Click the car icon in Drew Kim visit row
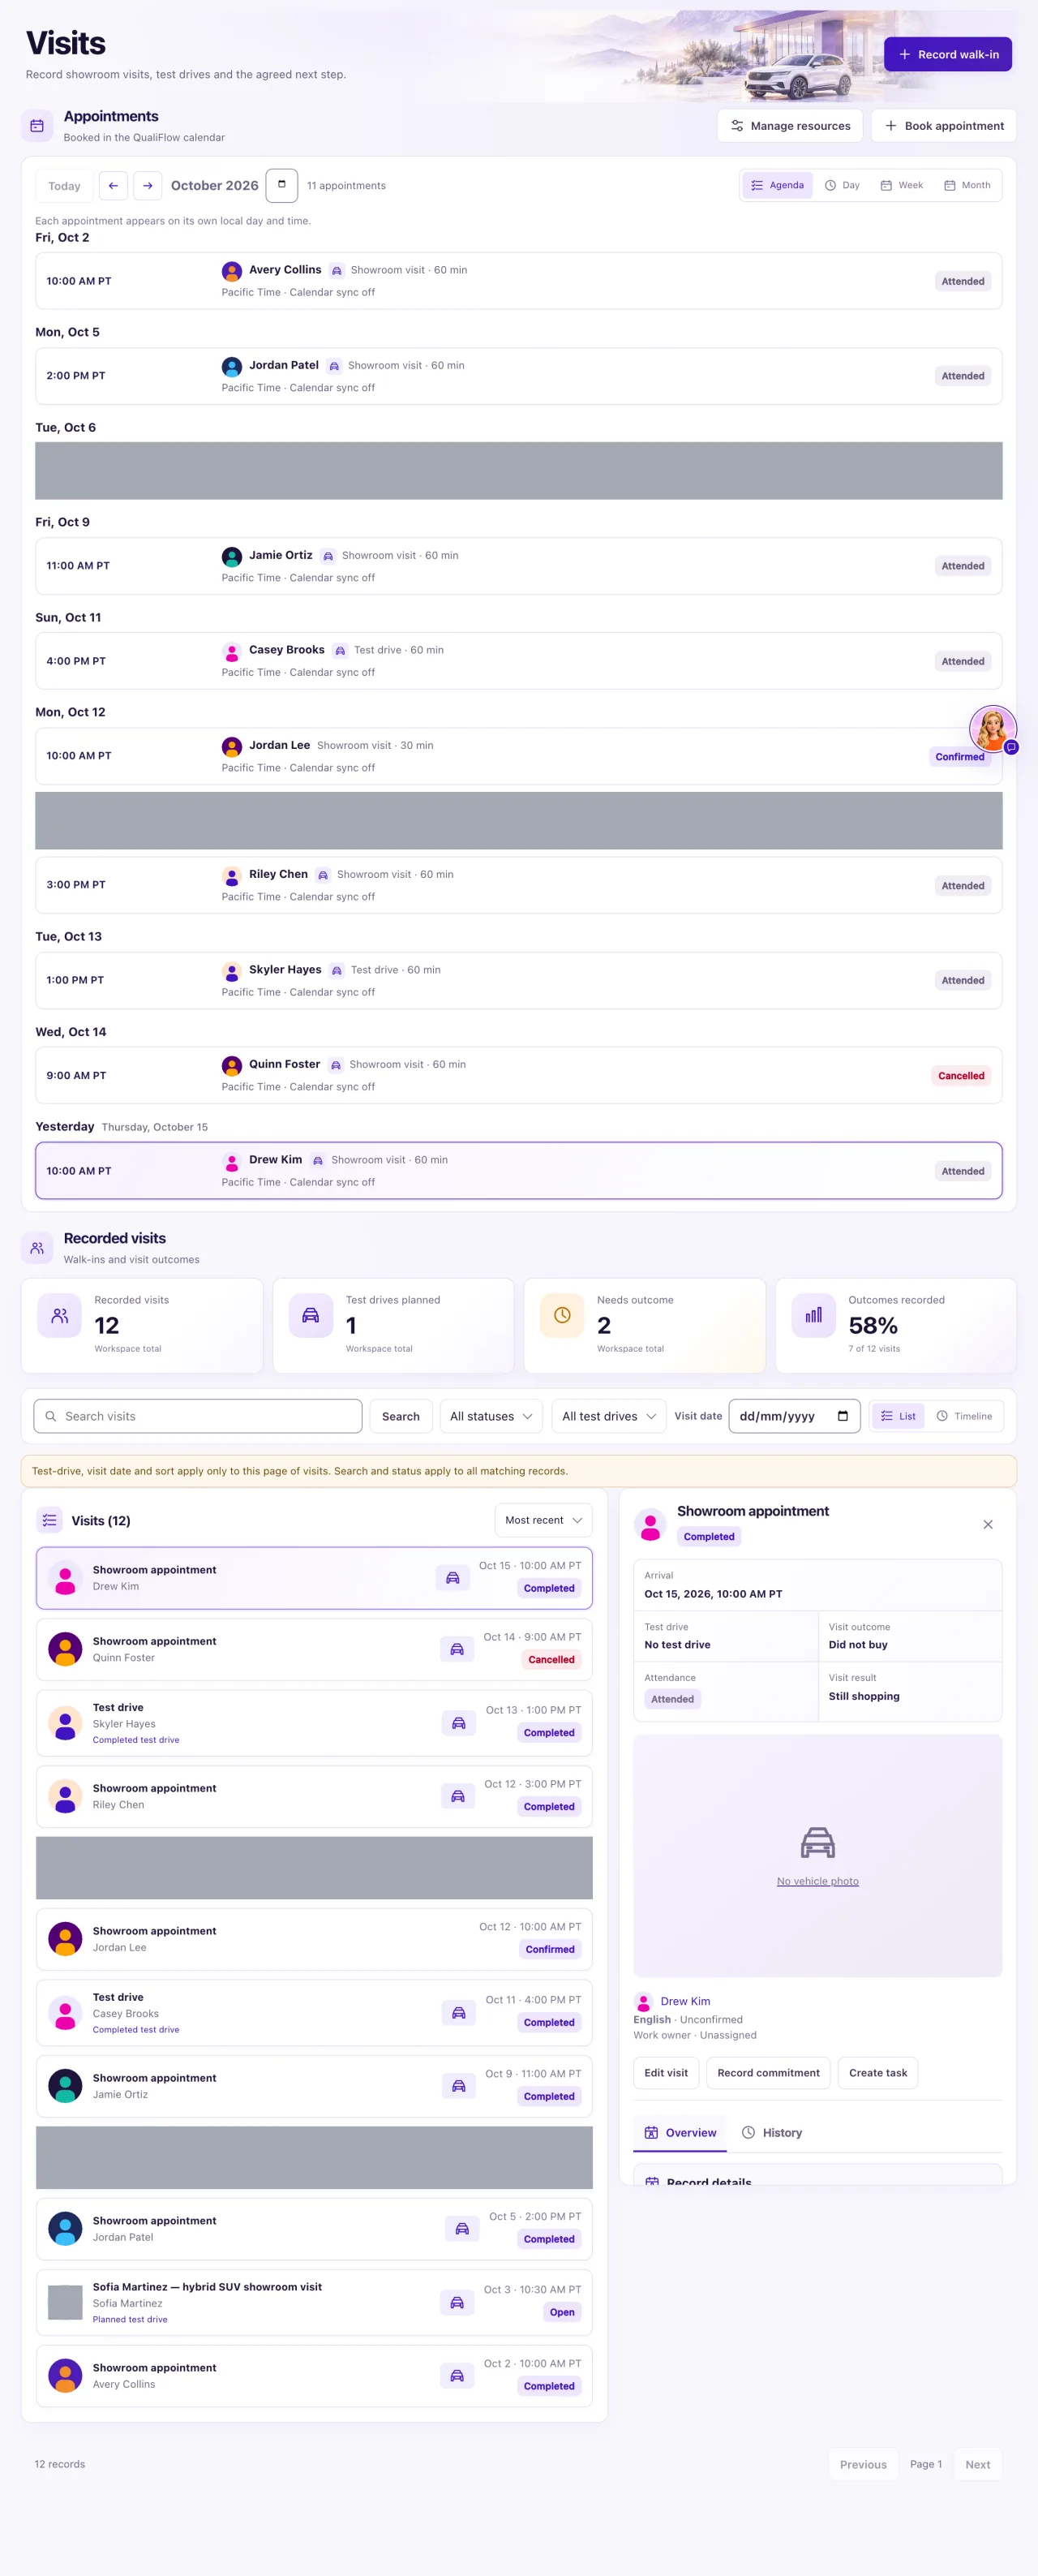This screenshot has width=1038, height=2576. pos(453,1577)
